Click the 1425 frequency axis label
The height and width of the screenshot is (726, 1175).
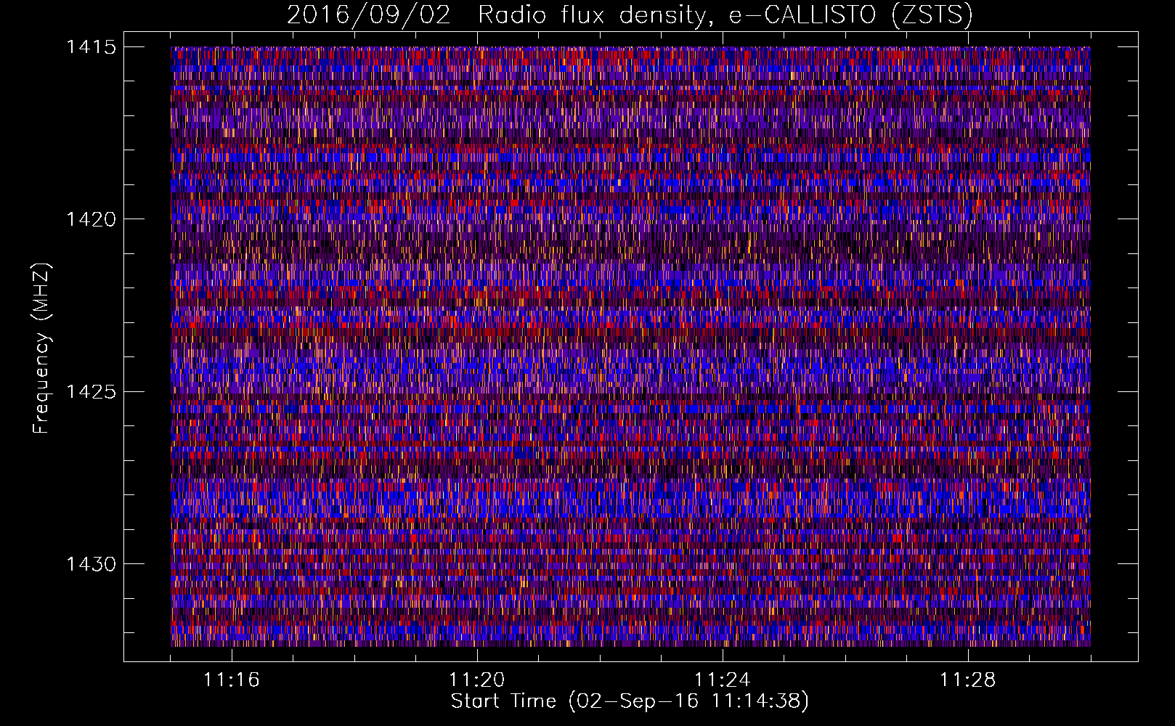[x=91, y=392]
